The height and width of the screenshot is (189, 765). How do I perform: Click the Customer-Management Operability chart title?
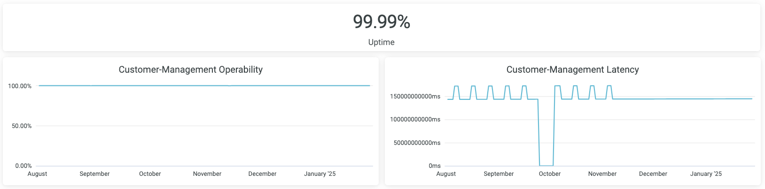(190, 69)
